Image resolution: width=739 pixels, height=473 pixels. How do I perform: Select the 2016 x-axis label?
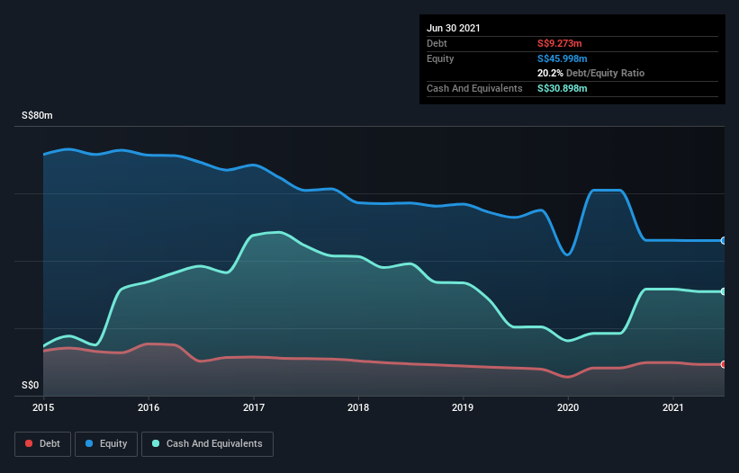pyautogui.click(x=149, y=407)
